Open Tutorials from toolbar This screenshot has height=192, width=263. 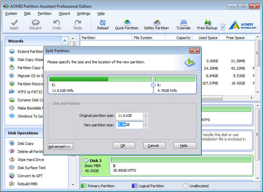coord(183,25)
